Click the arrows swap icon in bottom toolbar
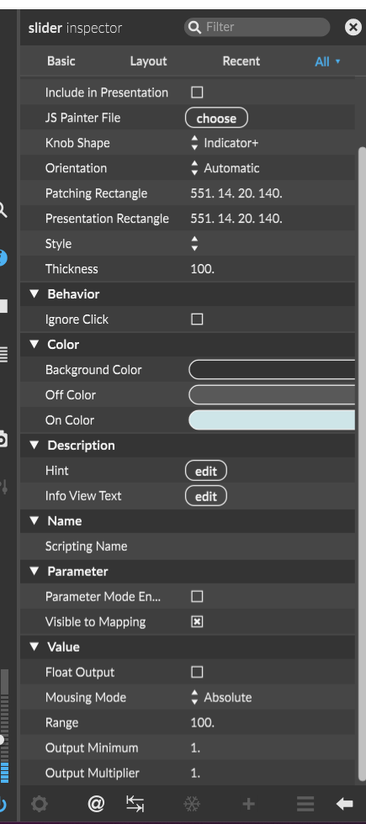Image resolution: width=366 pixels, height=824 pixels. click(x=135, y=804)
